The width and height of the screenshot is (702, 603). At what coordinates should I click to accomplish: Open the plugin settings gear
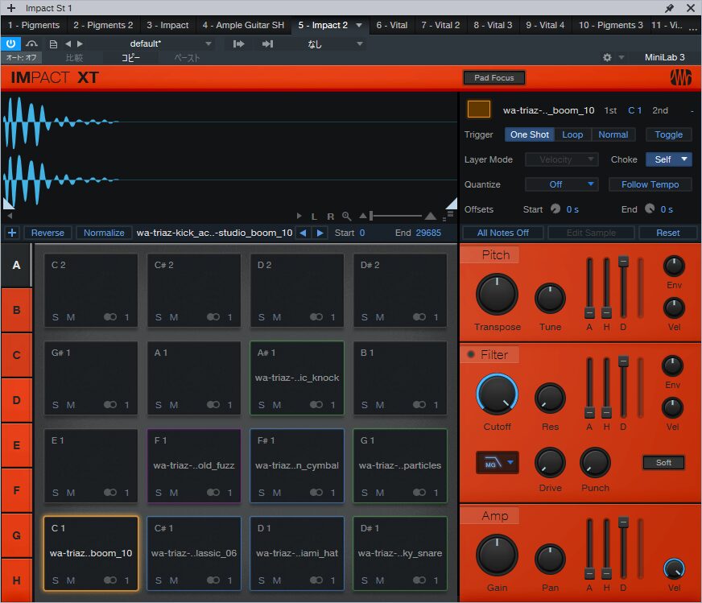click(x=607, y=57)
